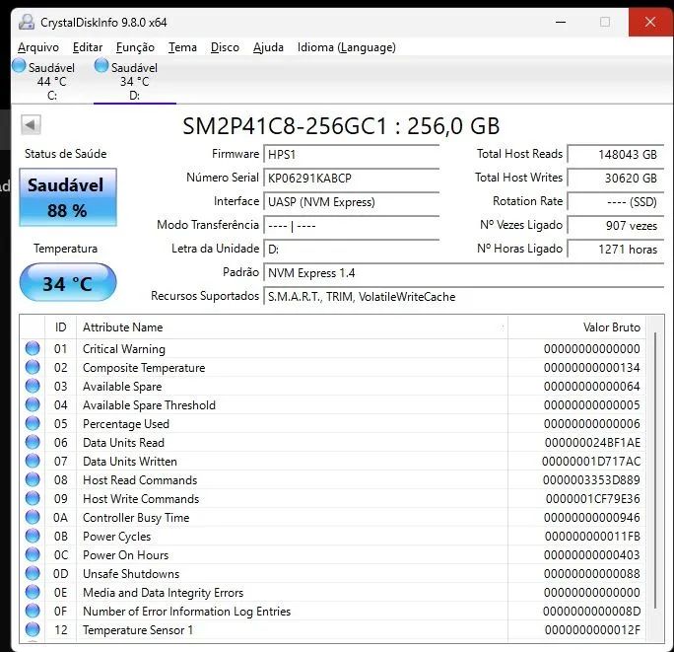This screenshot has height=652, width=674.
Task: Click the Total Host Reads value 148043 GB
Action: (x=616, y=155)
